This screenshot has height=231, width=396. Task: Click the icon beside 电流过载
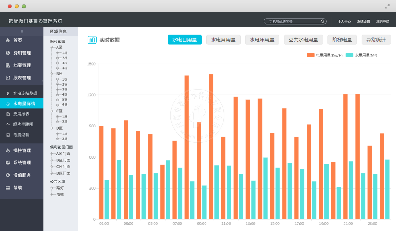pos(8,135)
